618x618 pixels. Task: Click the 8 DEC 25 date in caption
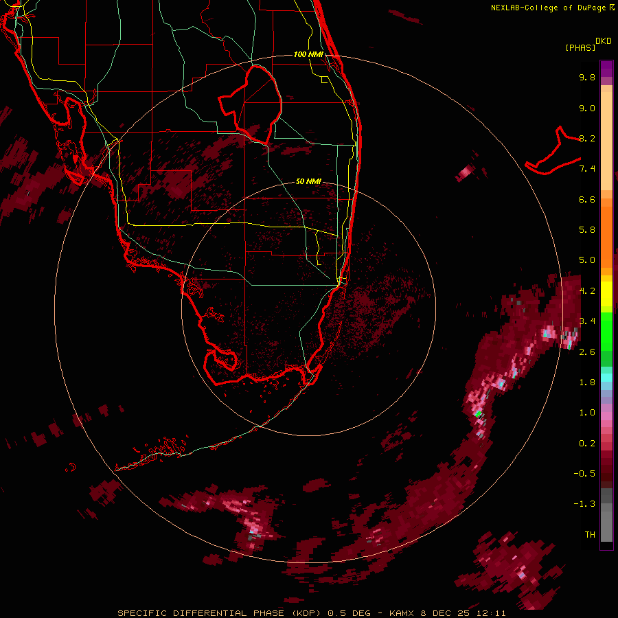pos(446,613)
